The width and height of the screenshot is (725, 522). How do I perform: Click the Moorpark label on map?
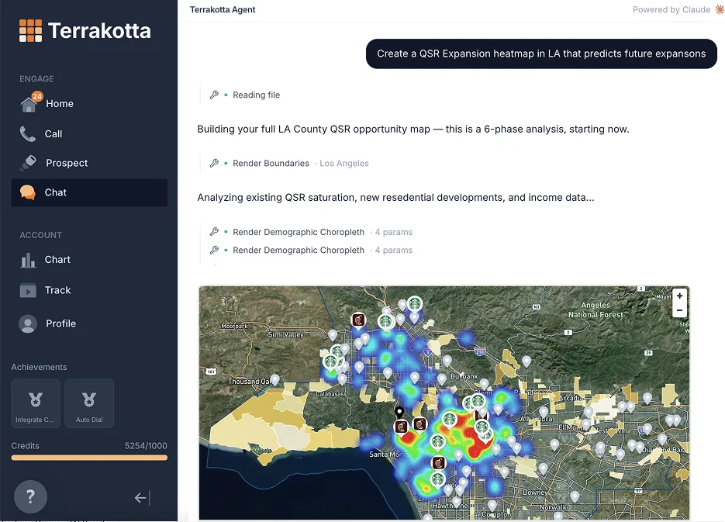(x=234, y=326)
